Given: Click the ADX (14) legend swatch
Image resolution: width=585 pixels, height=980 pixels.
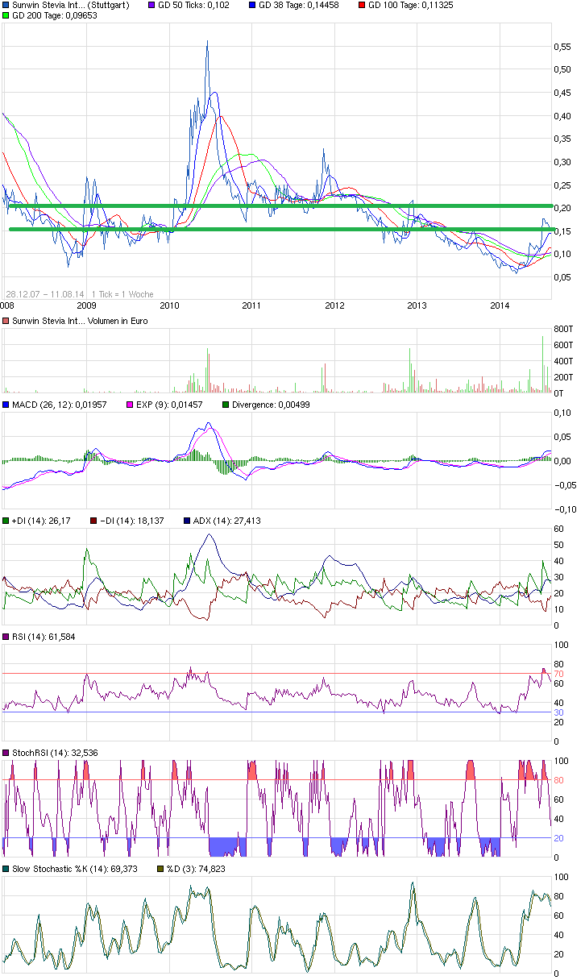Looking at the screenshot, I should click(188, 521).
